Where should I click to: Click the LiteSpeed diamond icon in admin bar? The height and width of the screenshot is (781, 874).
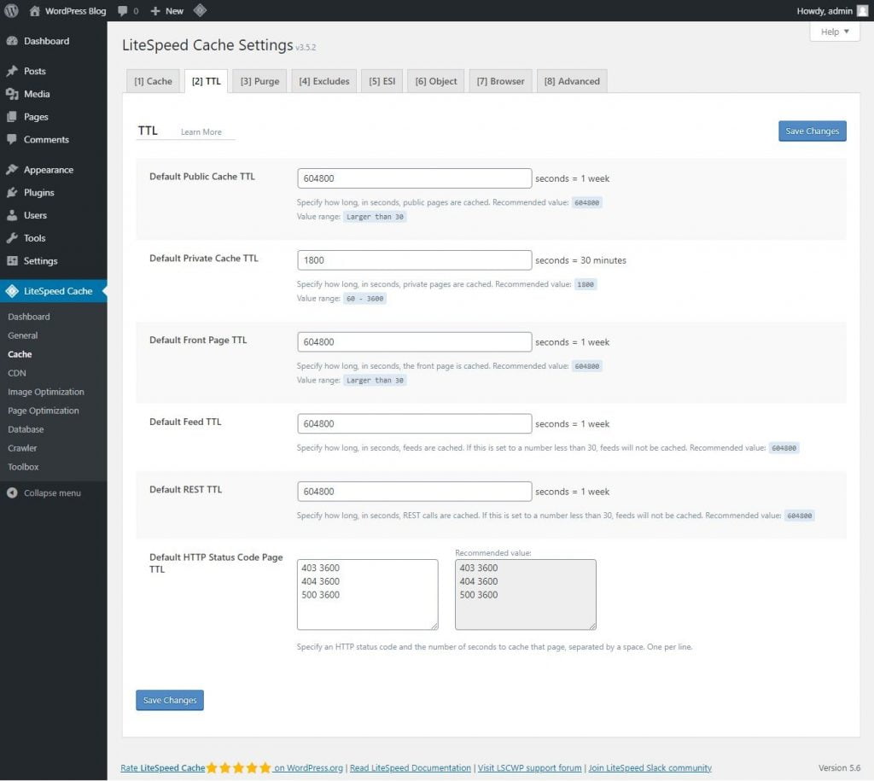200,10
